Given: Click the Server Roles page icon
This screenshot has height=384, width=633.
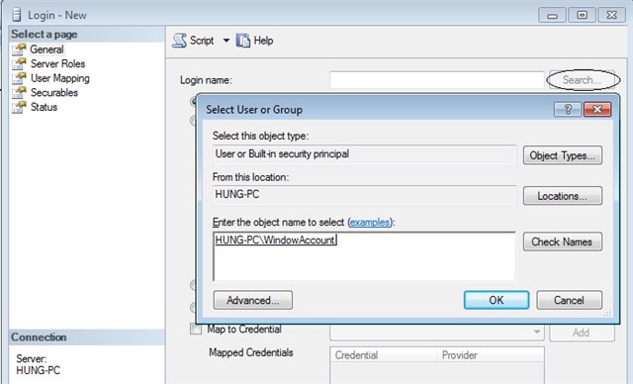Looking at the screenshot, I should pyautogui.click(x=19, y=63).
